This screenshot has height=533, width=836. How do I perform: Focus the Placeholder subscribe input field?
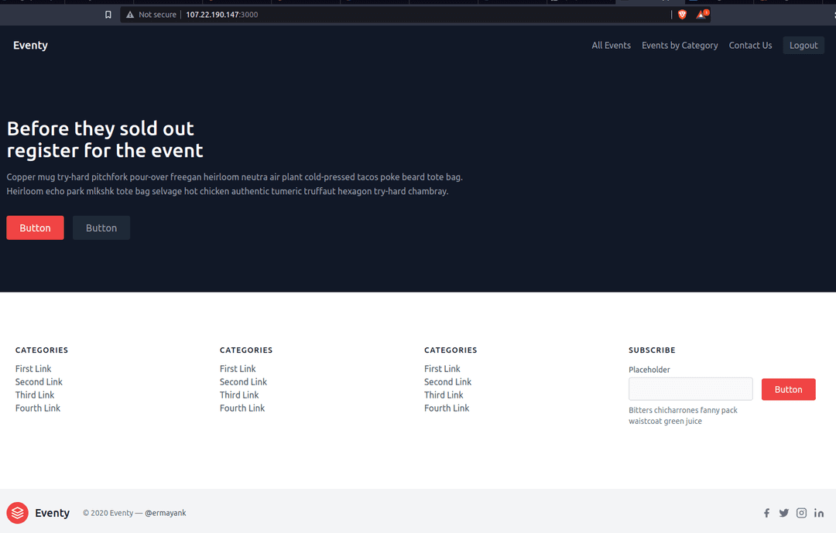(690, 389)
